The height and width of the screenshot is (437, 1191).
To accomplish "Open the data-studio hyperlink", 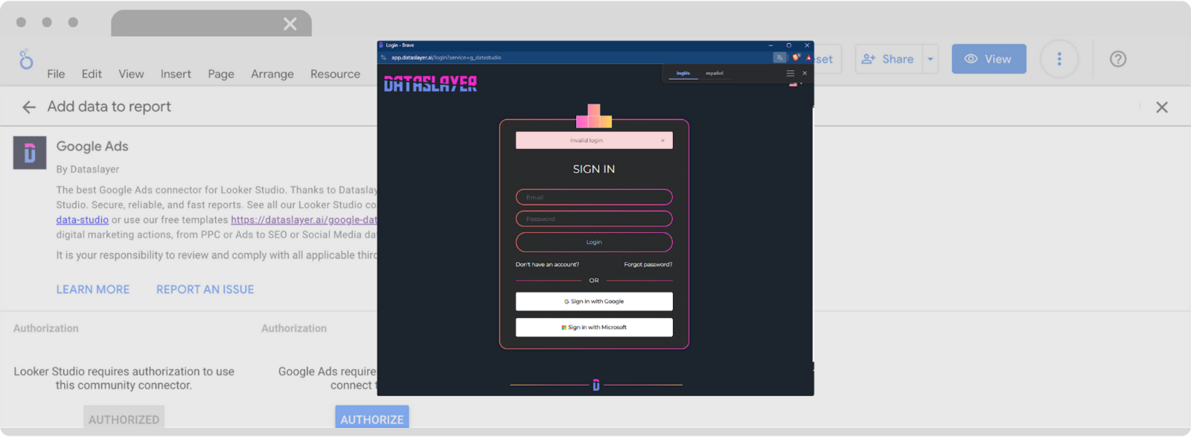I will click(82, 220).
